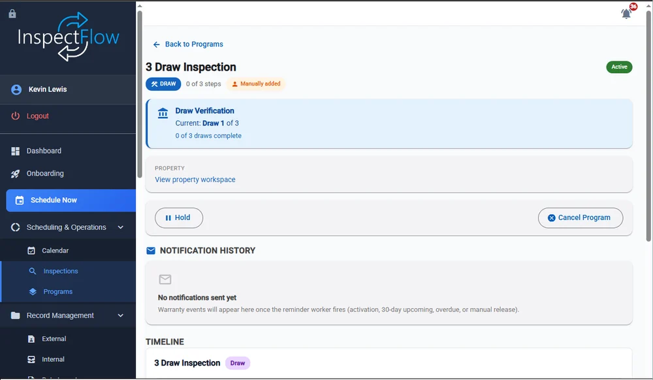Click the blue DRAW badge

[x=163, y=84]
